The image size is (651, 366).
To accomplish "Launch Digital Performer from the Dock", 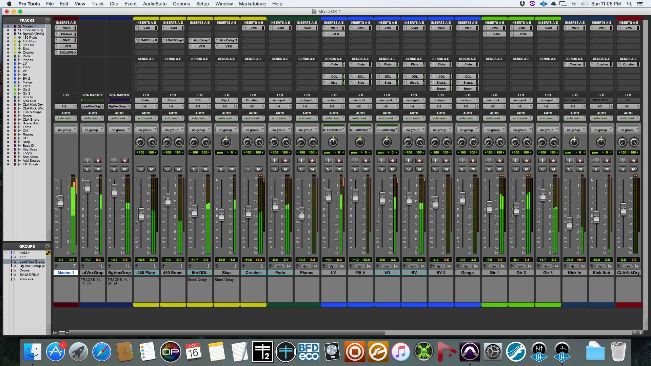I will [170, 352].
